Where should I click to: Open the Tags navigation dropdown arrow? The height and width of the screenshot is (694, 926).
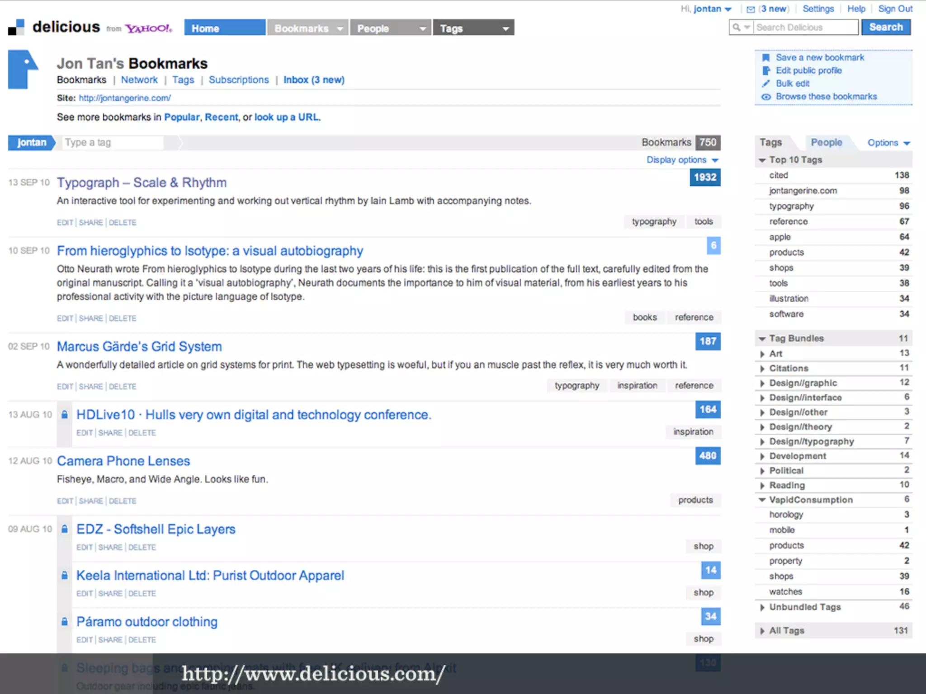pyautogui.click(x=506, y=29)
